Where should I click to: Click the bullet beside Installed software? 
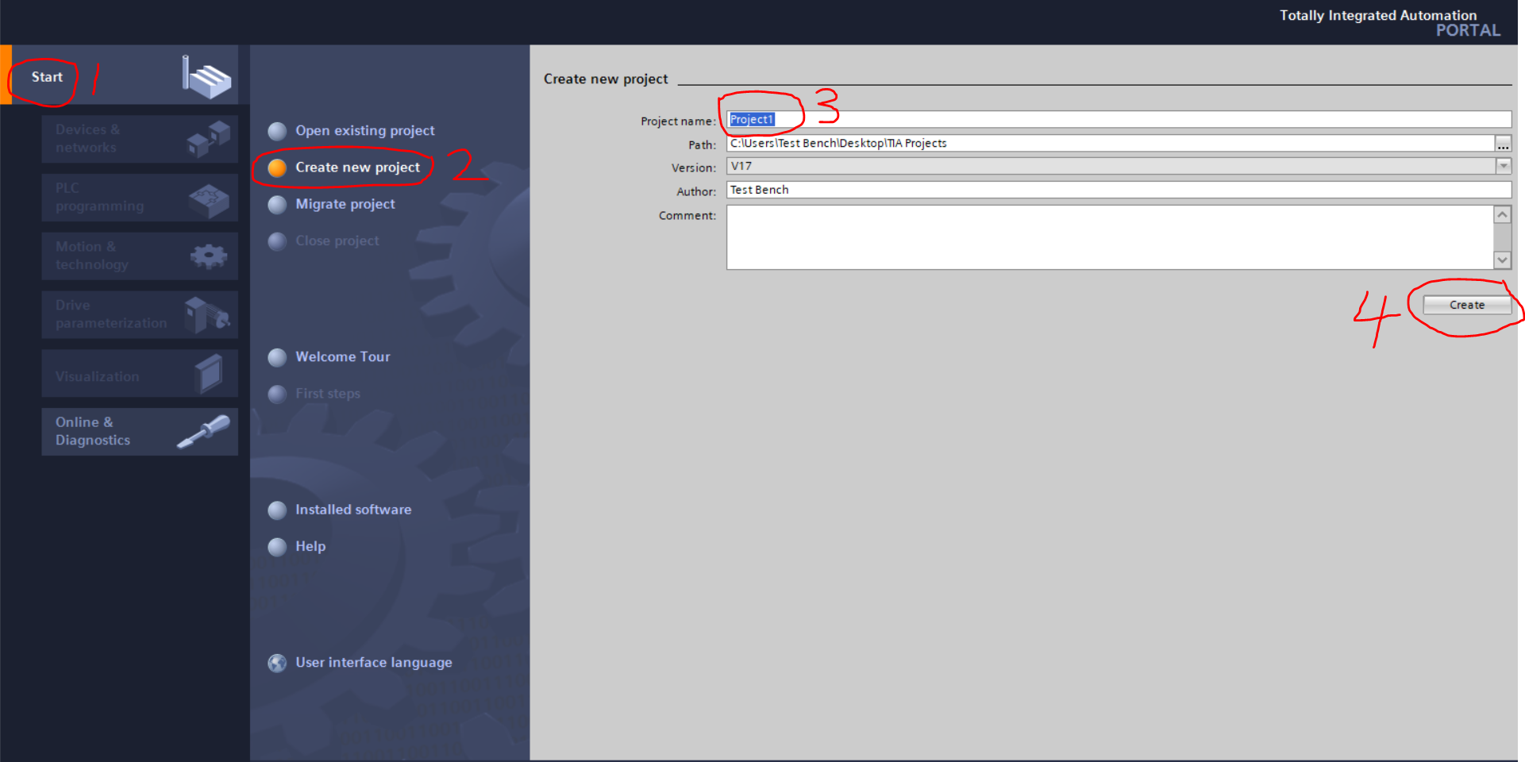click(277, 510)
